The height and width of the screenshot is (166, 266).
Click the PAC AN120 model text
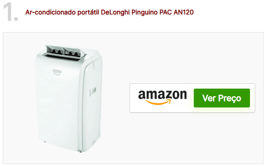pos(177,12)
